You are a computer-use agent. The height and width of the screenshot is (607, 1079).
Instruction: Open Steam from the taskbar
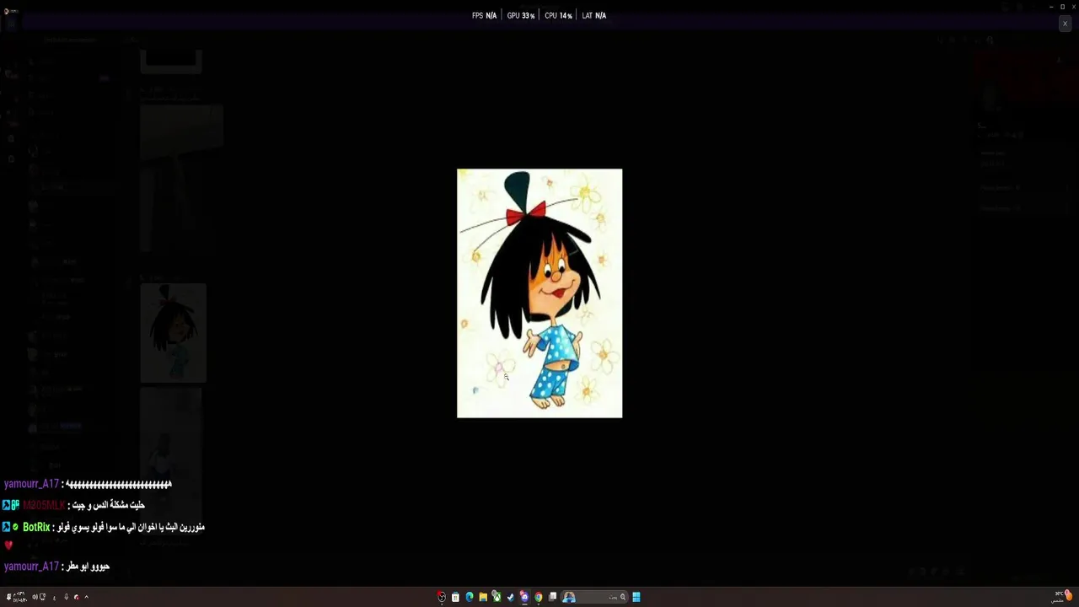click(511, 597)
